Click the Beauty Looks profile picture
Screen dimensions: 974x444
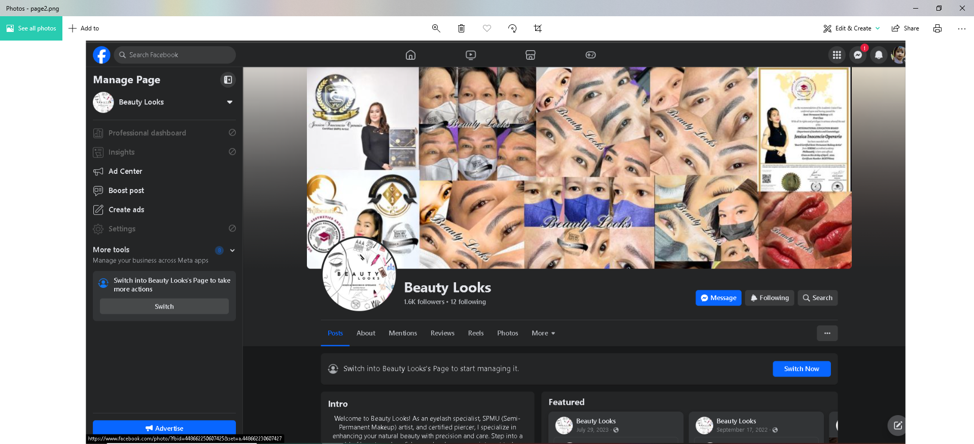360,274
